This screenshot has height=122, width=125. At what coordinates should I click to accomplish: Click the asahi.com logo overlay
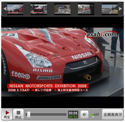(102, 35)
